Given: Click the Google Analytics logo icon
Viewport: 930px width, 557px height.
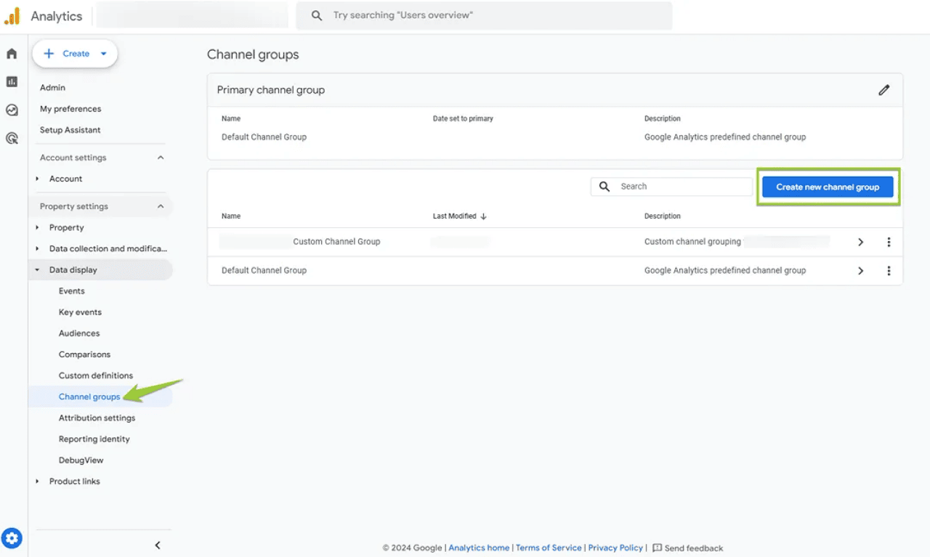Looking at the screenshot, I should point(12,15).
